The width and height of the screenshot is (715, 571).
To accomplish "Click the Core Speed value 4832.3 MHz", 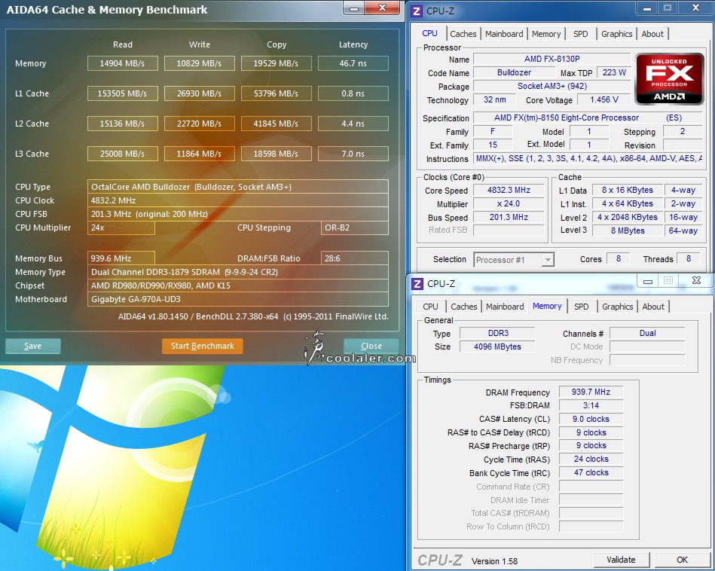I will (x=509, y=190).
